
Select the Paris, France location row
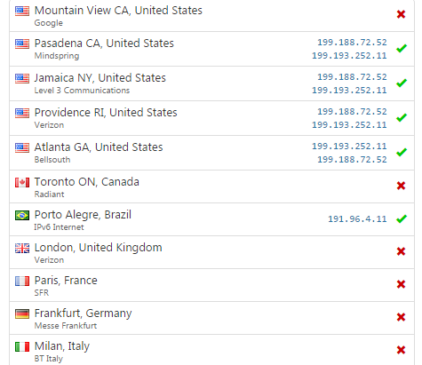[211, 285]
